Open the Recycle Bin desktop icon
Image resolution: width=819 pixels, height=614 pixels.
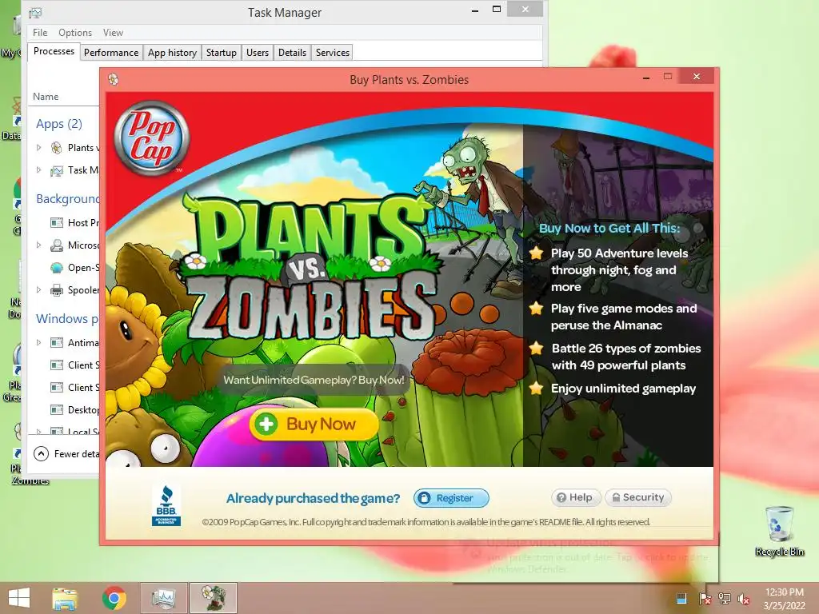coord(780,531)
